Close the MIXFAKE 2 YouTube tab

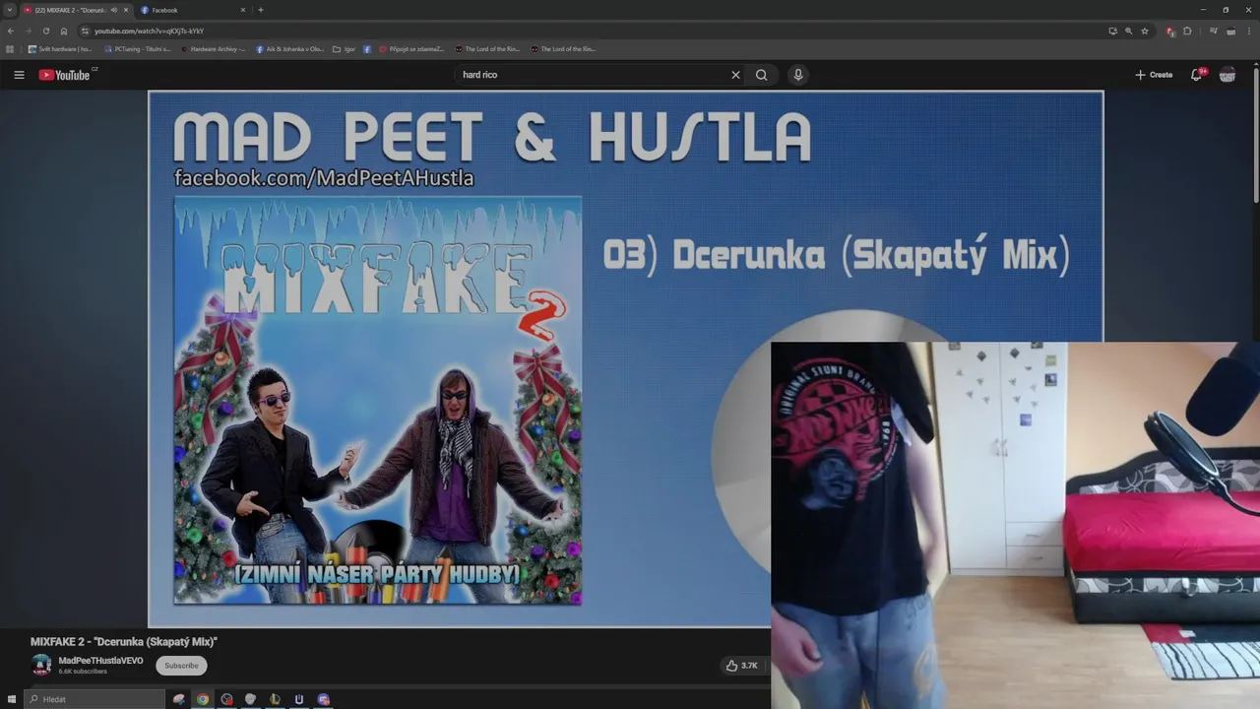click(x=126, y=10)
